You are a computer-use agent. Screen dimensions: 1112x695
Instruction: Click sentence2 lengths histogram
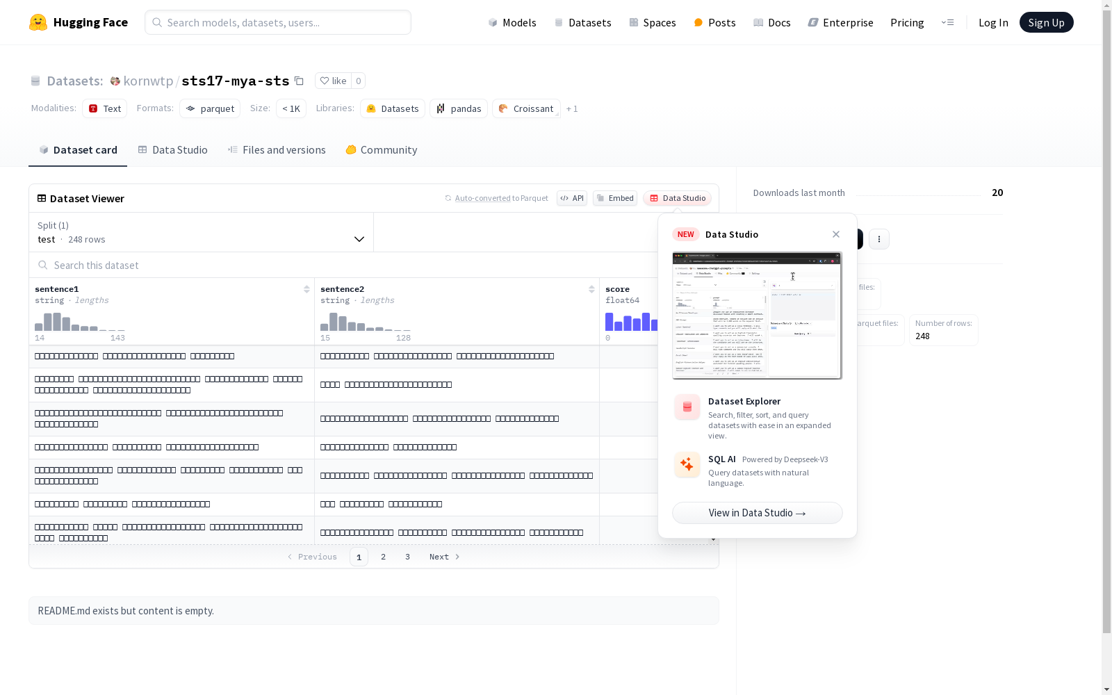[x=365, y=322]
